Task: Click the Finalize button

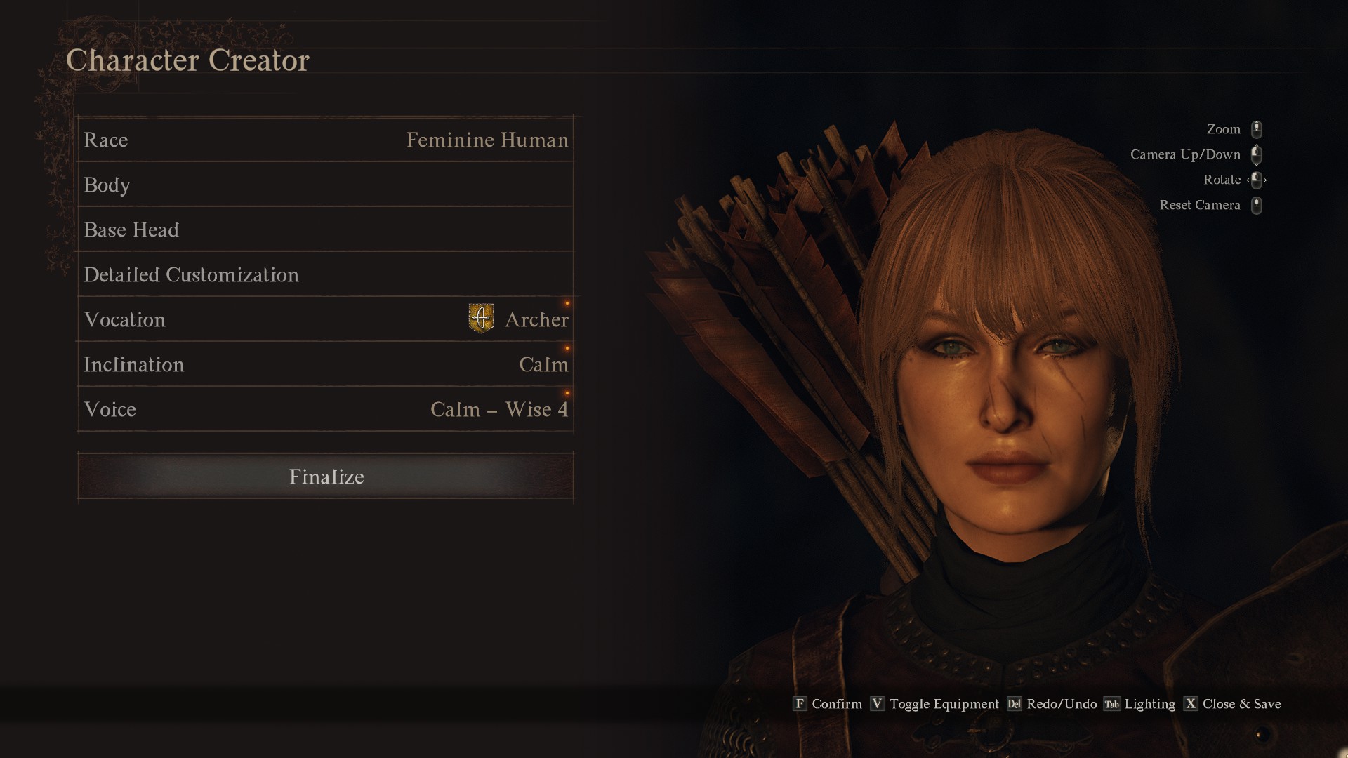Action: click(326, 477)
